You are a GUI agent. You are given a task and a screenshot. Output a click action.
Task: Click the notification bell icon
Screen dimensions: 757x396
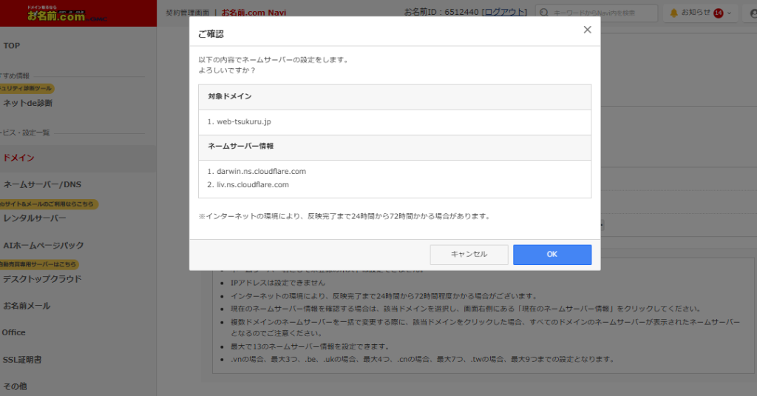pos(673,13)
